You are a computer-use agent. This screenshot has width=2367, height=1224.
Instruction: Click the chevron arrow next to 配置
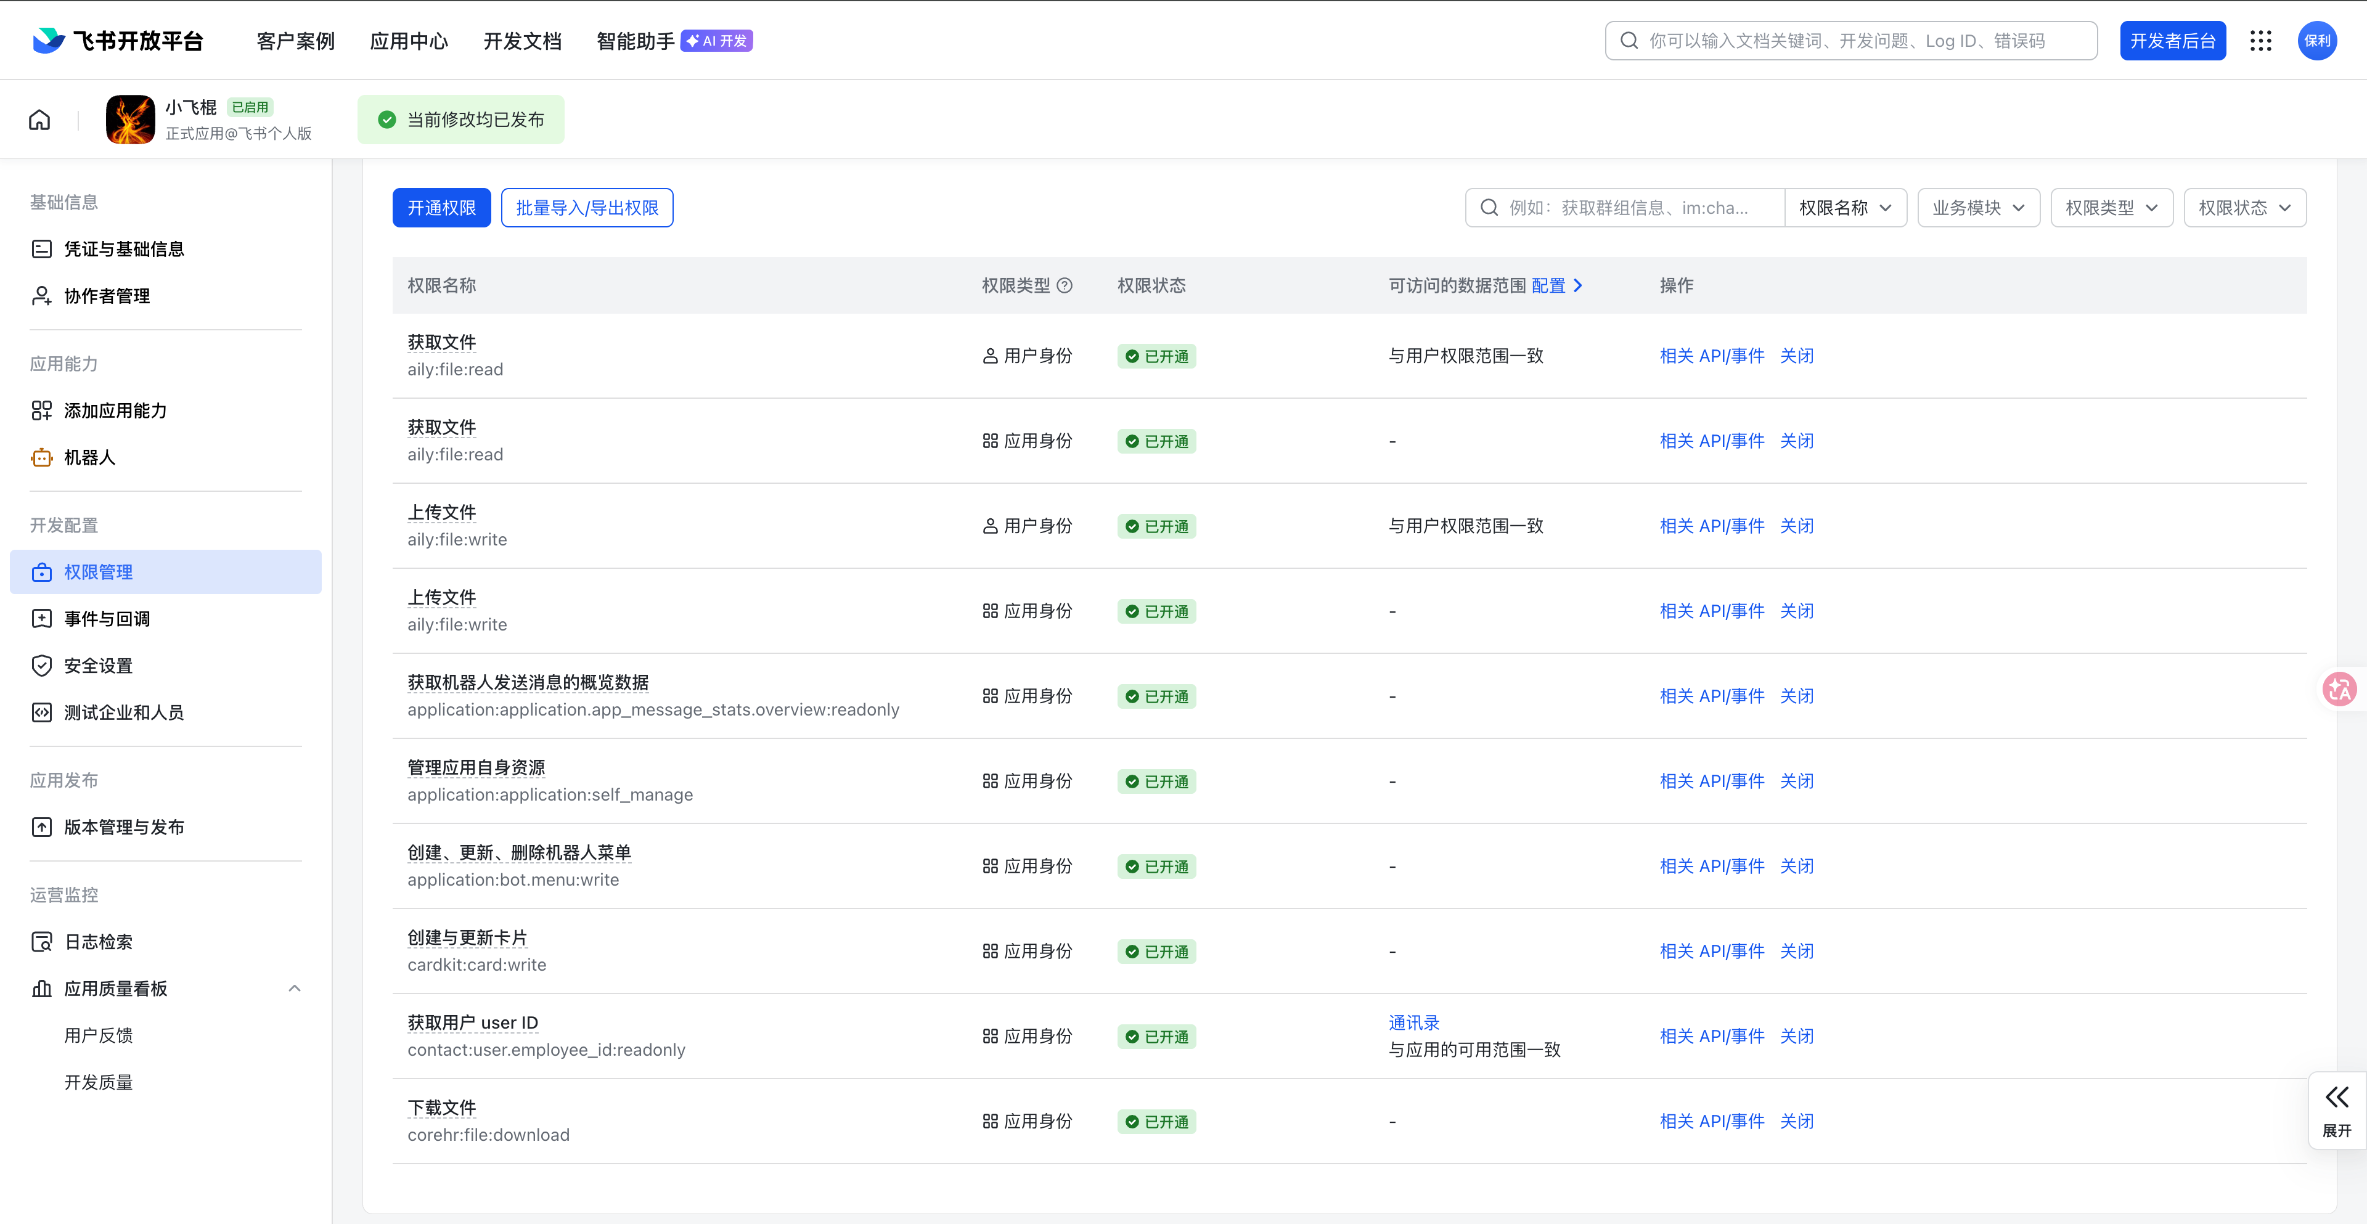(x=1578, y=286)
